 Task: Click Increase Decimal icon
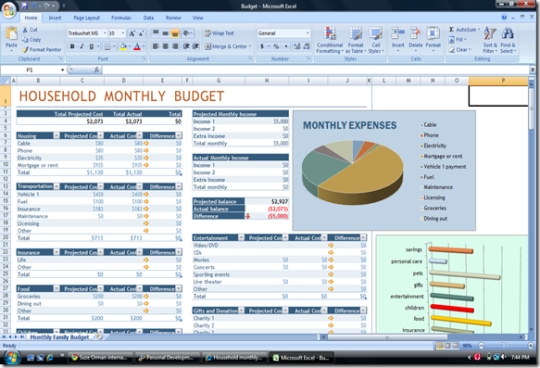pos(296,46)
